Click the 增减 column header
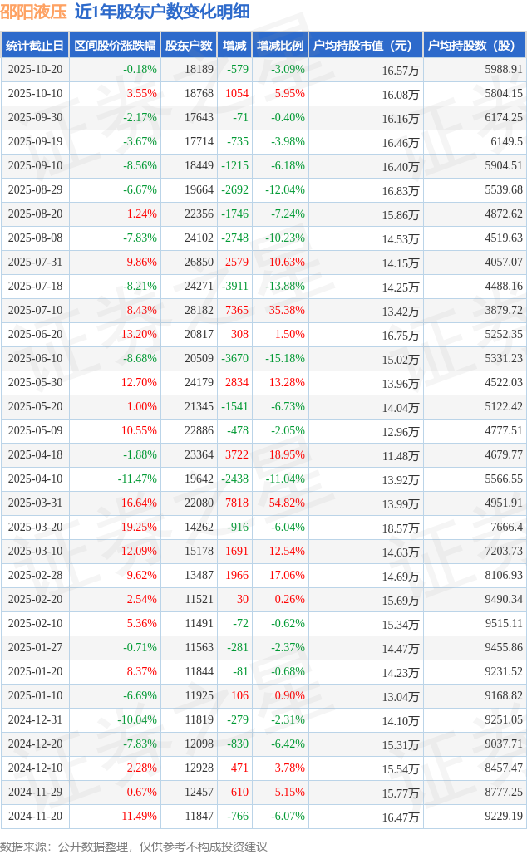The image size is (527, 854). (234, 46)
